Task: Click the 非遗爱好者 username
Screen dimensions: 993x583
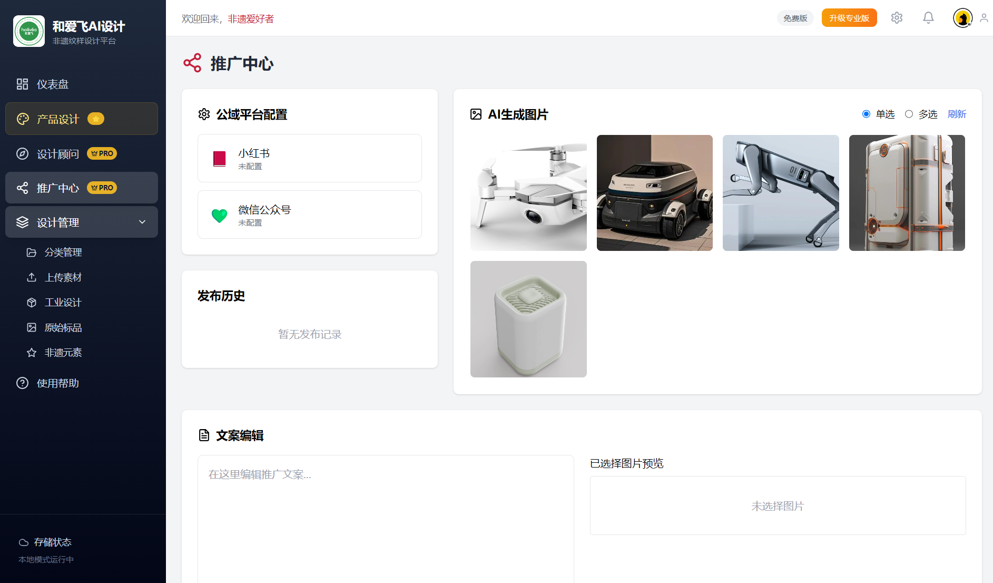Action: coord(251,19)
